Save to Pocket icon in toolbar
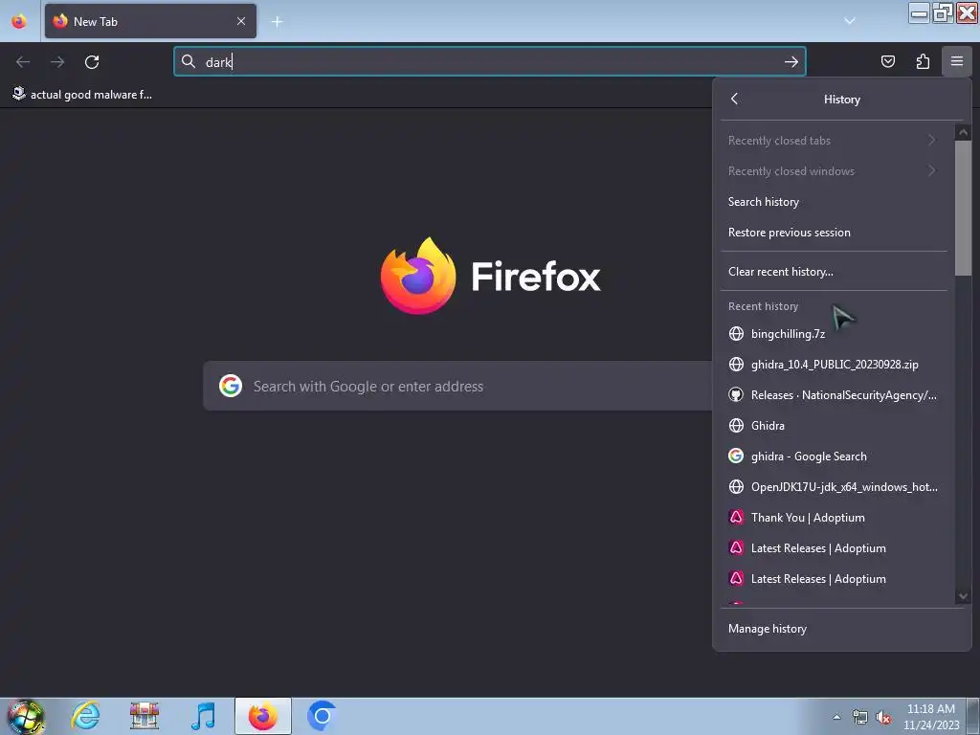This screenshot has height=735, width=980. click(887, 61)
